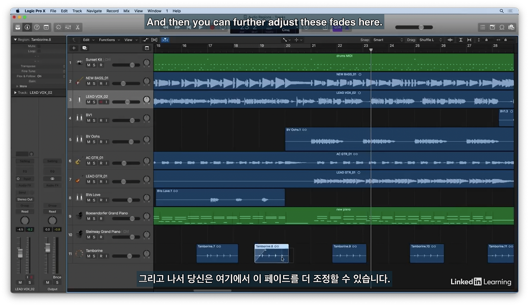Open the Edit dropdown in tracks area

click(x=88, y=40)
